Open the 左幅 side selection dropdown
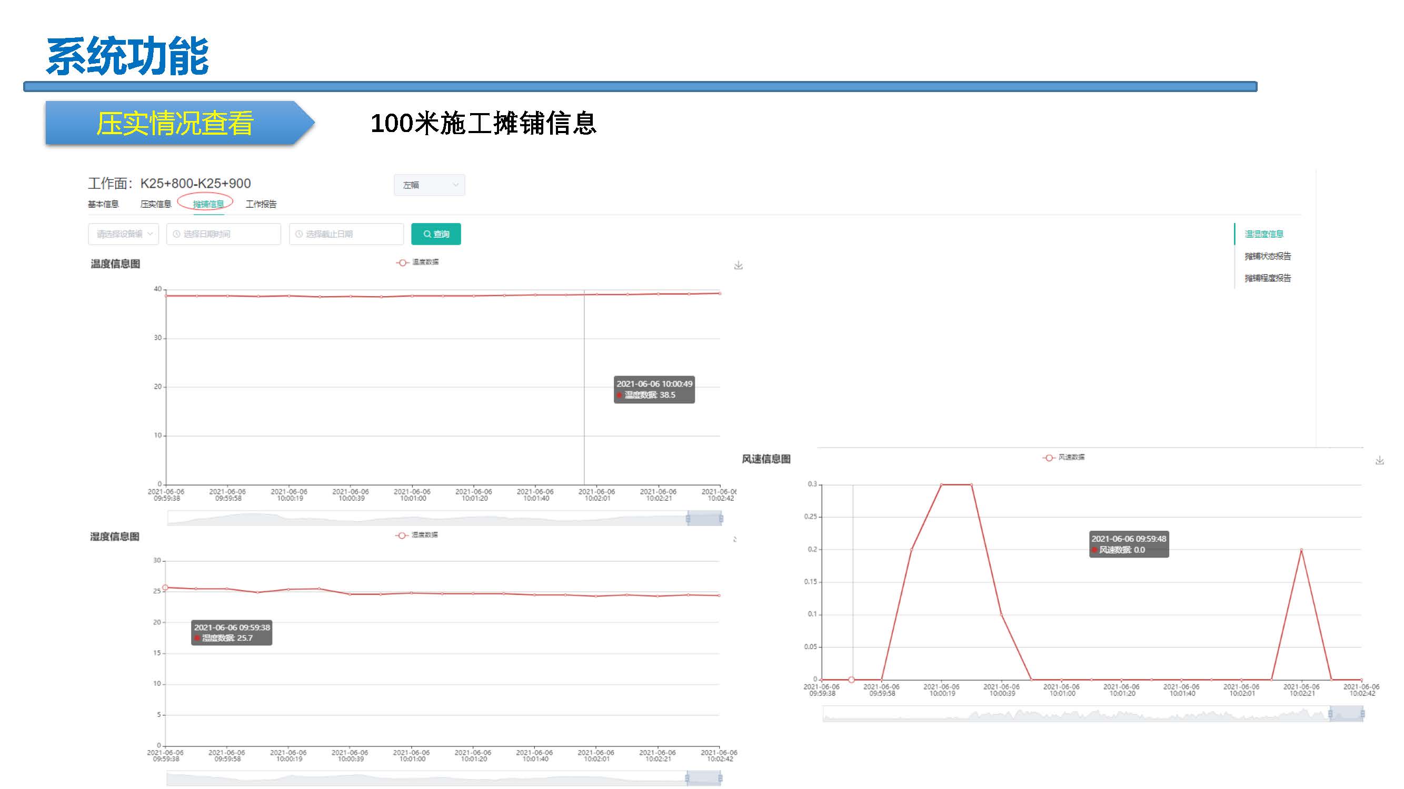1404x789 pixels. pyautogui.click(x=429, y=185)
